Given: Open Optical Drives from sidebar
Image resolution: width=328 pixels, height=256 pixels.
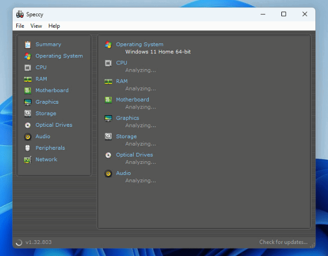Looking at the screenshot, I should [54, 125].
